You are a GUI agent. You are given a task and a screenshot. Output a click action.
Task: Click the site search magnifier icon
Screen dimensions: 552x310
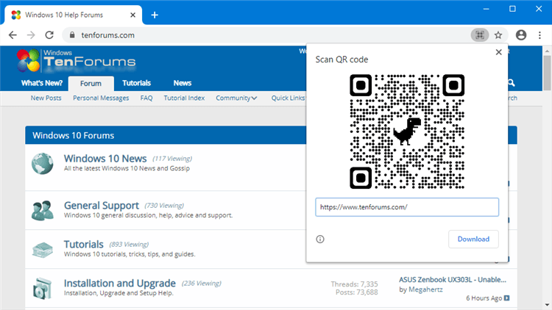[512, 83]
